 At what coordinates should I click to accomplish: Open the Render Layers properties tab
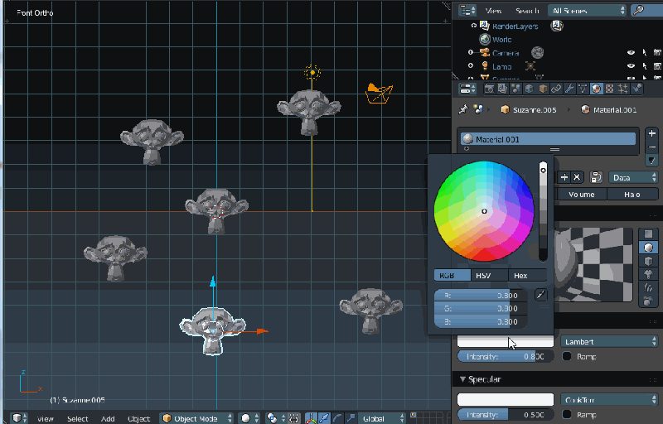[x=502, y=89]
